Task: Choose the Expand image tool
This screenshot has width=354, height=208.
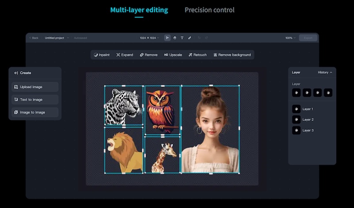Action: pos(125,55)
